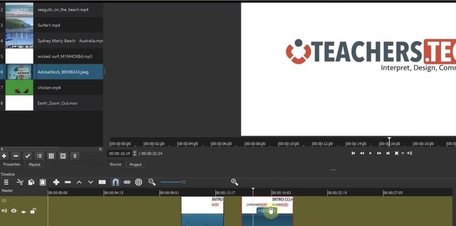Open the playlist menu button

75,156
